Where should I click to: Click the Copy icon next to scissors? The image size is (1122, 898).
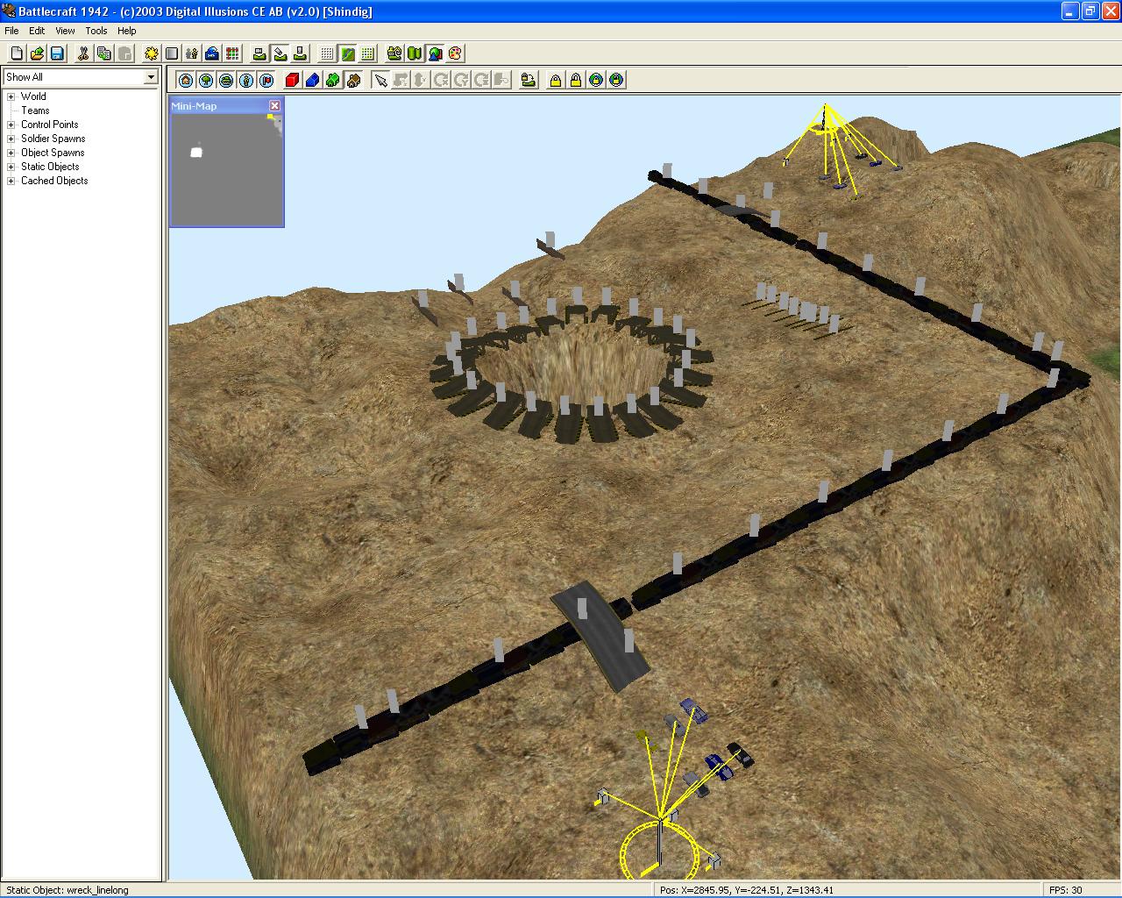click(103, 53)
